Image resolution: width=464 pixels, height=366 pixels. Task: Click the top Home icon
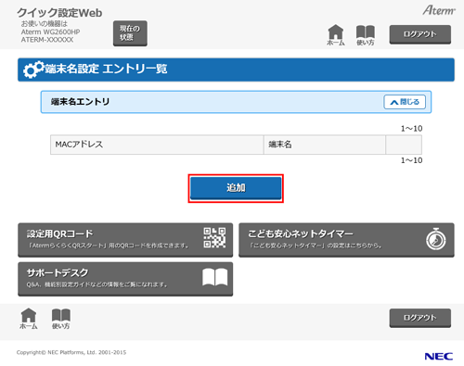pyautogui.click(x=336, y=35)
